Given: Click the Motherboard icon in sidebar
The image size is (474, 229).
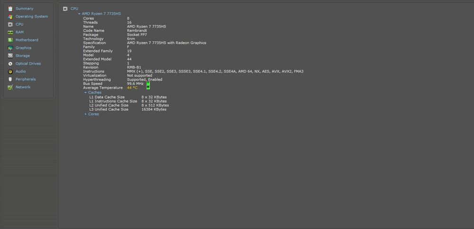Looking at the screenshot, I should [10, 40].
